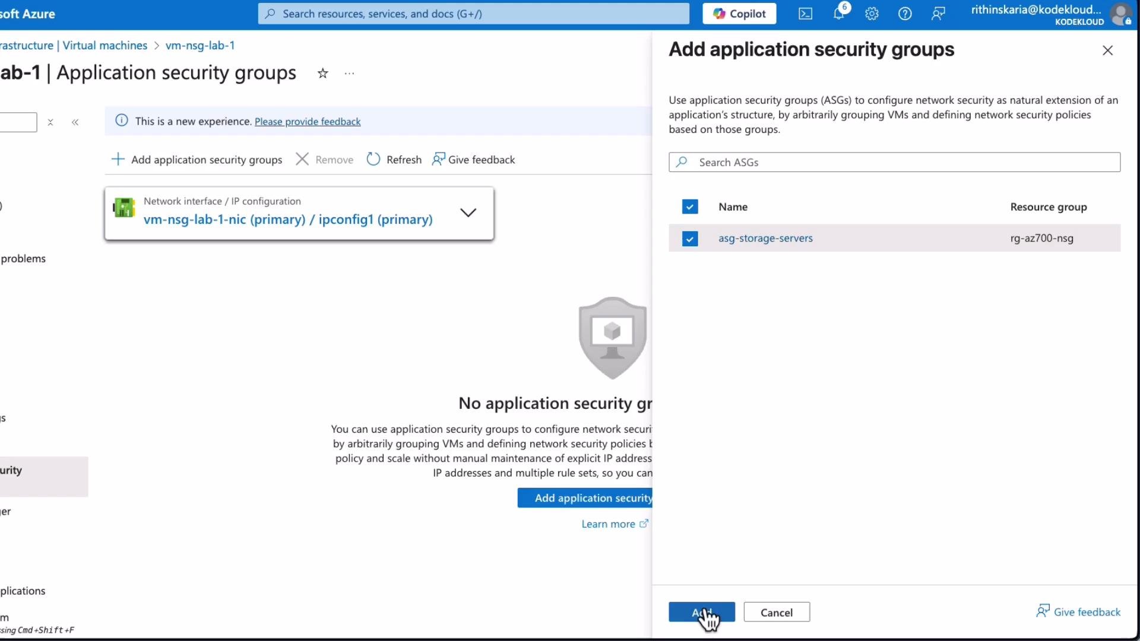This screenshot has width=1140, height=641.
Task: Open the Learn more link
Action: tap(615, 524)
